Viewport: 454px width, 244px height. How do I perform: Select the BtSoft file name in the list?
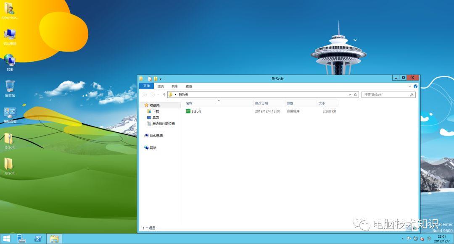(196, 111)
